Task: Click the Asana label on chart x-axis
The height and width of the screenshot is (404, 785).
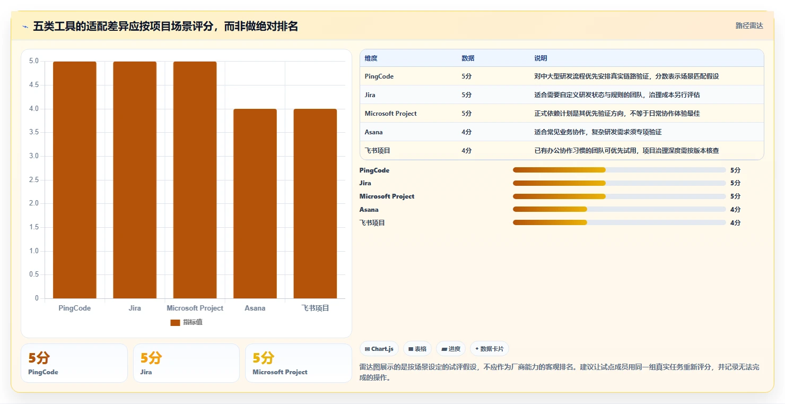Action: click(x=255, y=308)
